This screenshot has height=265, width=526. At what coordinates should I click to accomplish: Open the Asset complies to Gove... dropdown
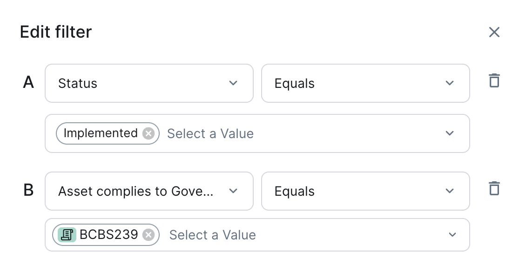coord(149,191)
